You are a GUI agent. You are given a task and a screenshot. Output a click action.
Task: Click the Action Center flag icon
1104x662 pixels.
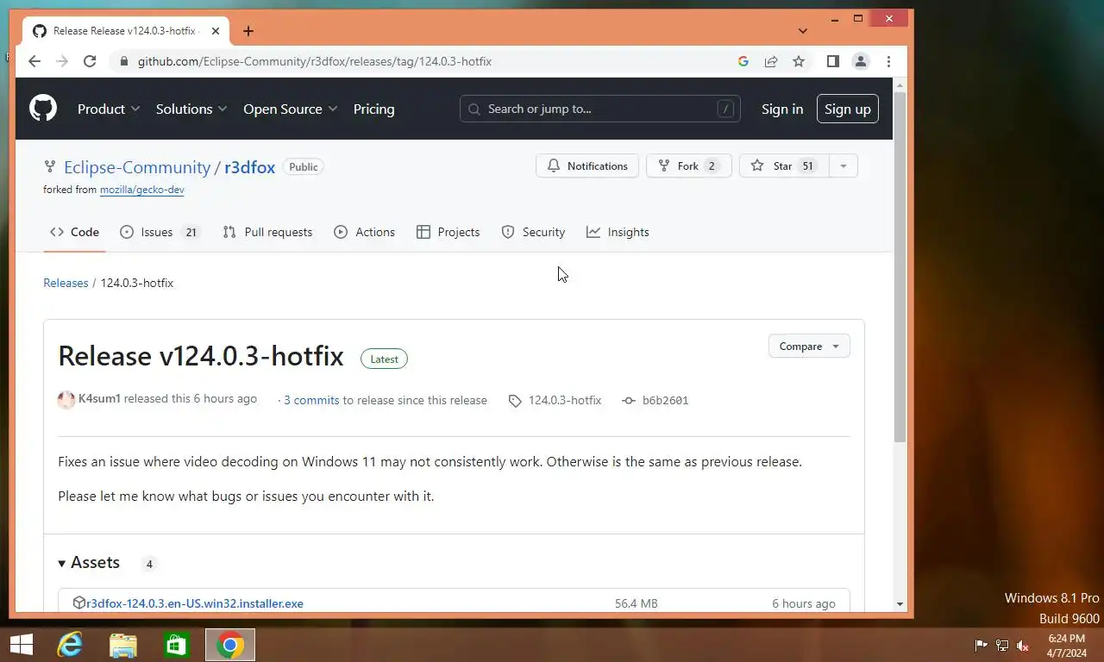tap(981, 646)
